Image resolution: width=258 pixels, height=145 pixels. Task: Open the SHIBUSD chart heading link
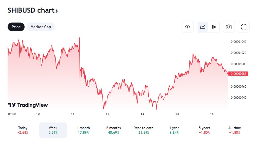coord(33,10)
